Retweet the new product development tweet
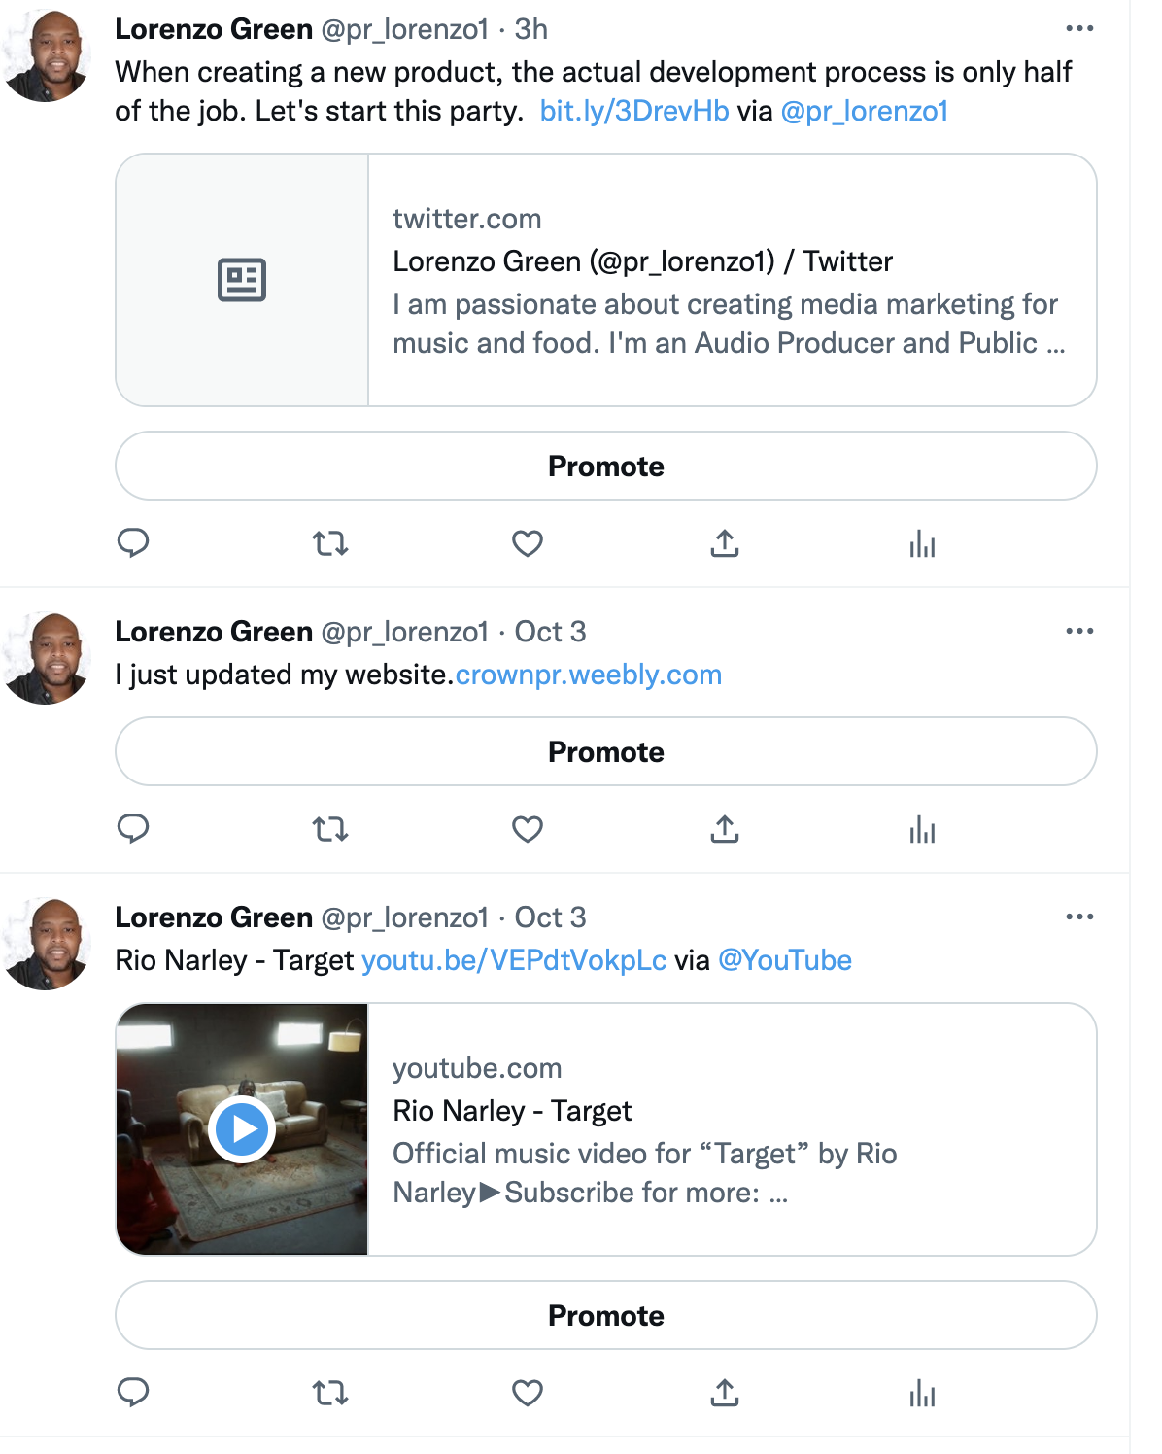The height and width of the screenshot is (1454, 1162). 330,543
